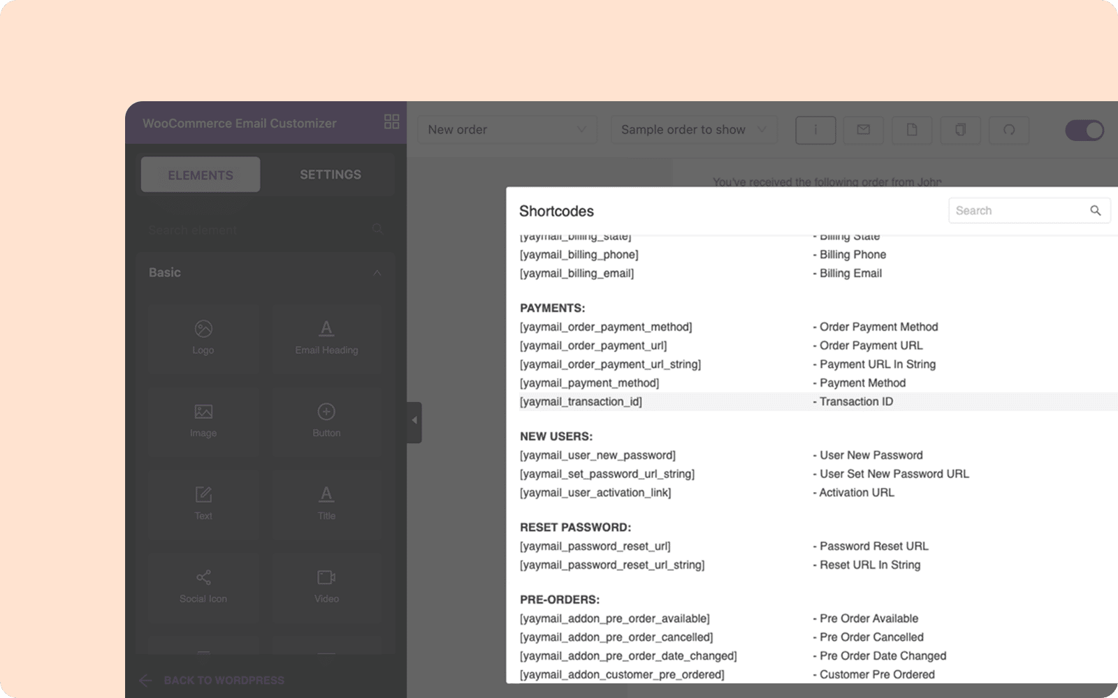
Task: Collapse the sidebar with the arrow handle
Action: [x=414, y=421]
